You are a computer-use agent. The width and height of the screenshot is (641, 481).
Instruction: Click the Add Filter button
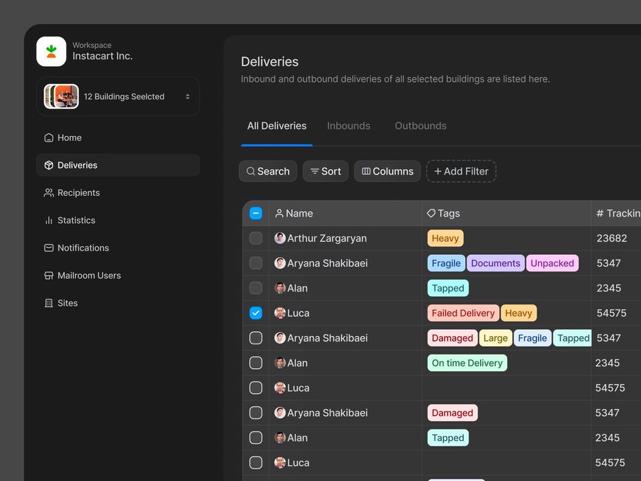click(x=461, y=171)
